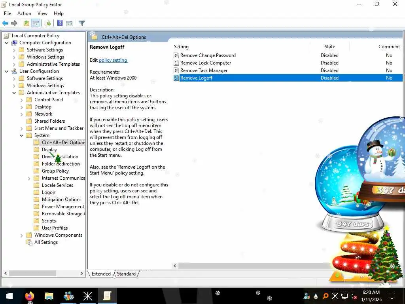Select the Logon tree item

(x=49, y=192)
